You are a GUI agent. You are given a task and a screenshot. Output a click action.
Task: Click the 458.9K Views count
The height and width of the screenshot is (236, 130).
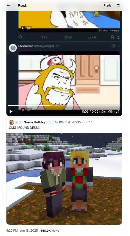pos(50,231)
